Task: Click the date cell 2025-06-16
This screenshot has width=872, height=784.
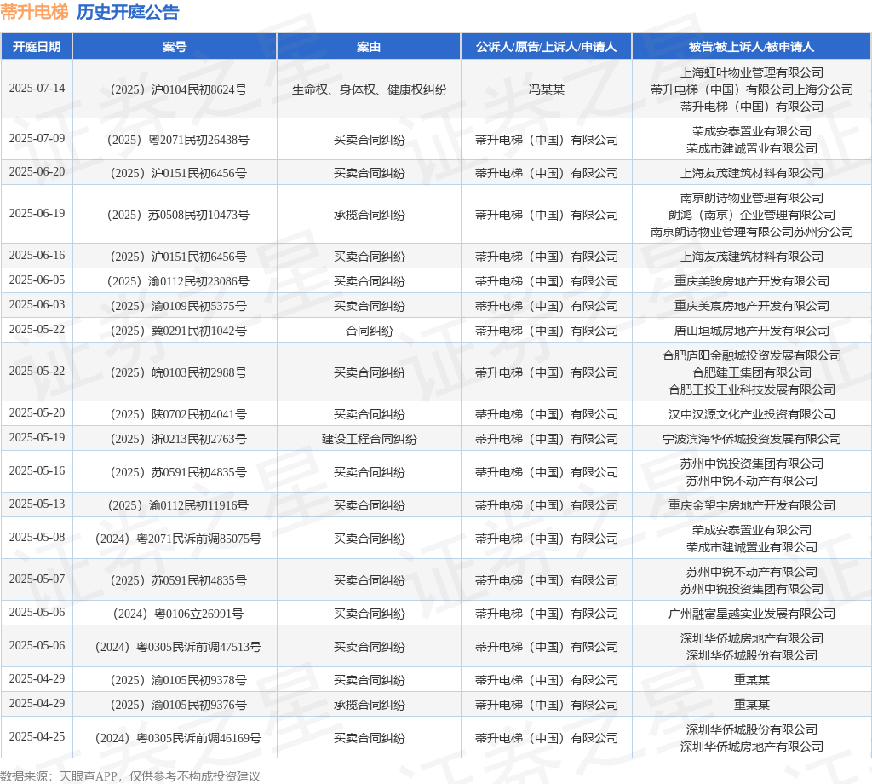Action: tap(37, 256)
